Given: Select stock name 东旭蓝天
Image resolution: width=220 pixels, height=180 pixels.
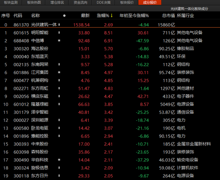Looking at the screenshot, I should [40, 57].
